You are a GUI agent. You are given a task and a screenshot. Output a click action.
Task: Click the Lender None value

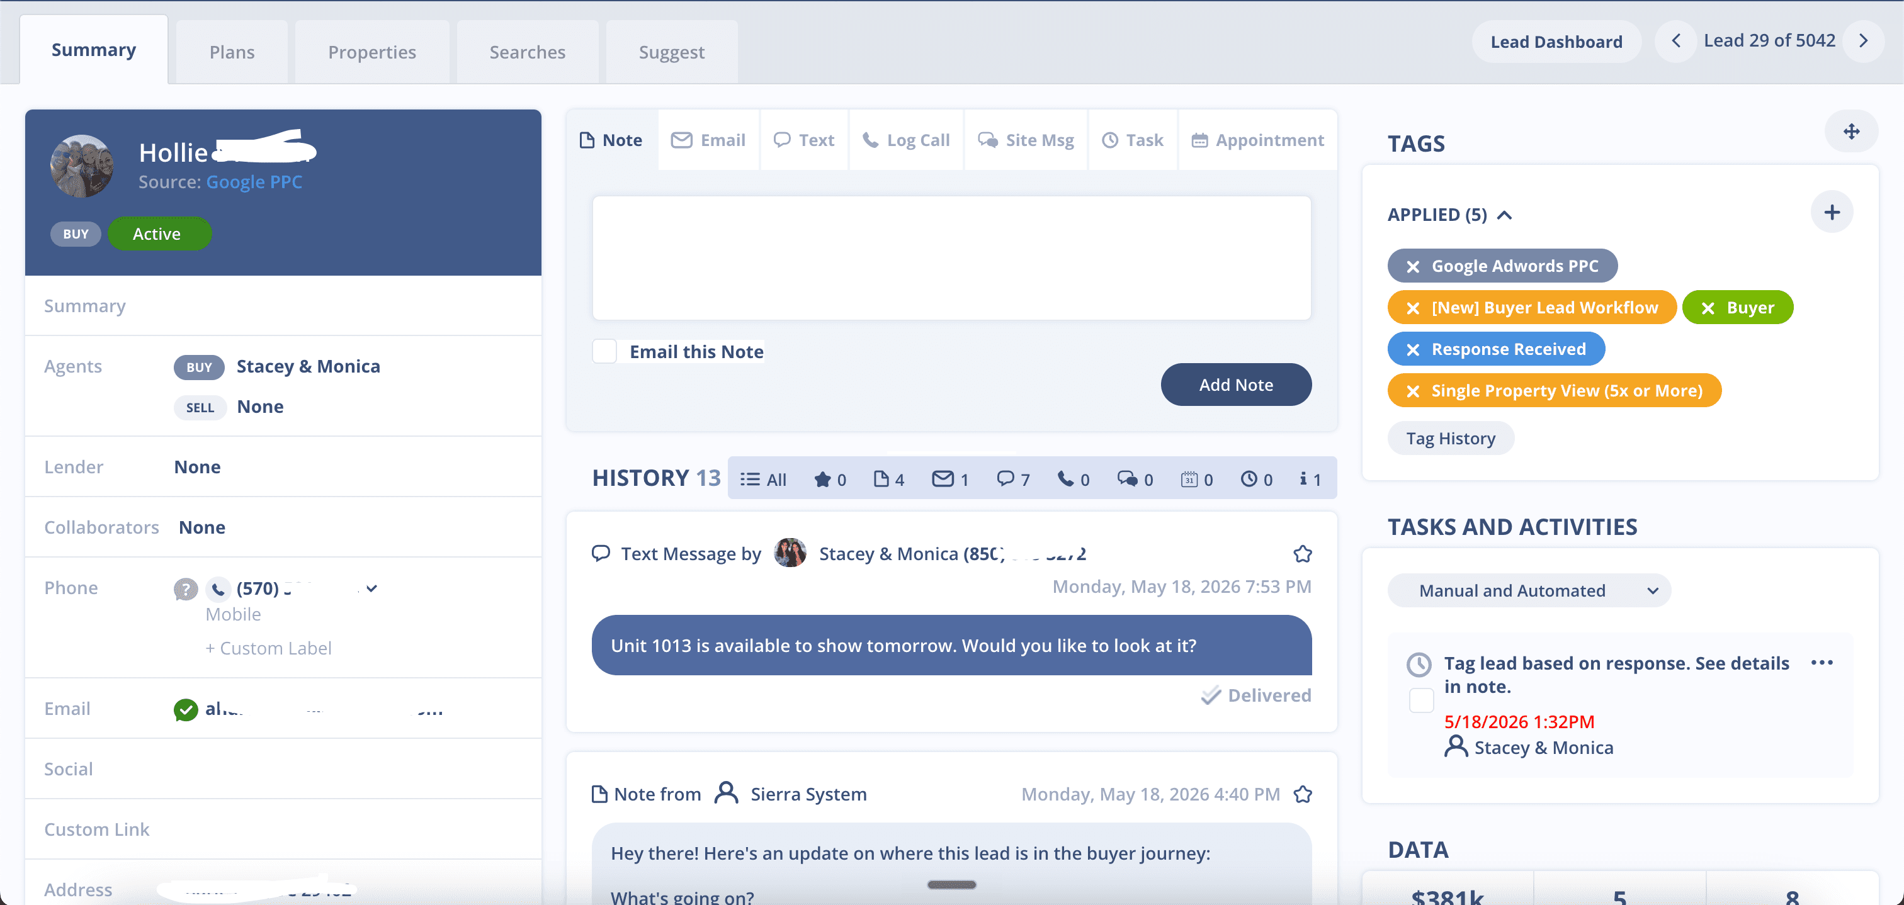tap(197, 467)
